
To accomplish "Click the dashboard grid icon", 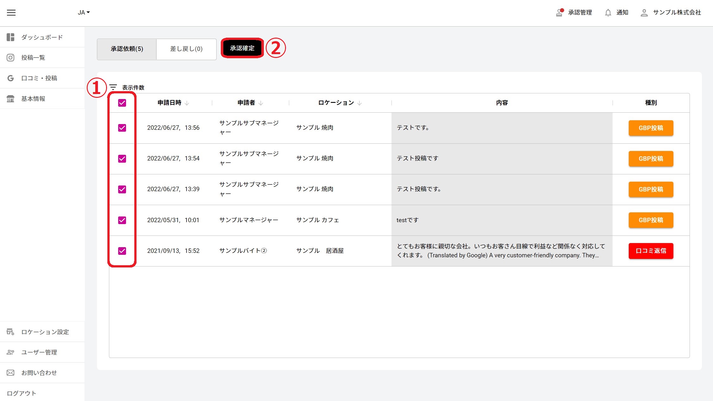I will point(10,37).
